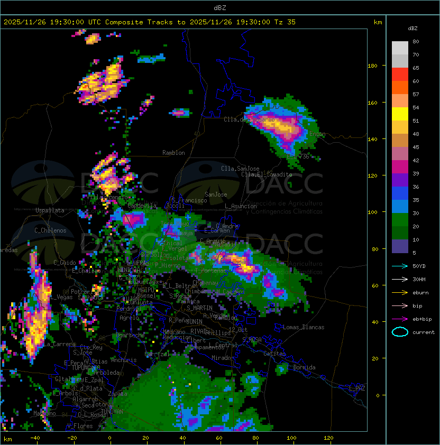Pick the bright green swatch between 30 and 20 dBZ
Viewport: 440px width, 445px height.
pos(400,220)
